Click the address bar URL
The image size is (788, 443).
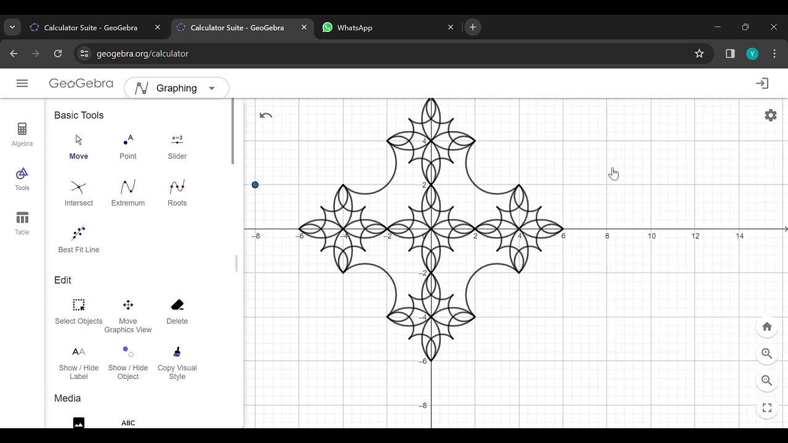click(142, 54)
